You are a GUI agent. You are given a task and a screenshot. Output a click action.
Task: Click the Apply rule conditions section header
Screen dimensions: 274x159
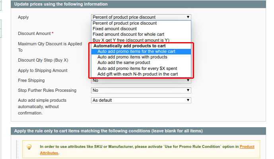[x=108, y=131]
